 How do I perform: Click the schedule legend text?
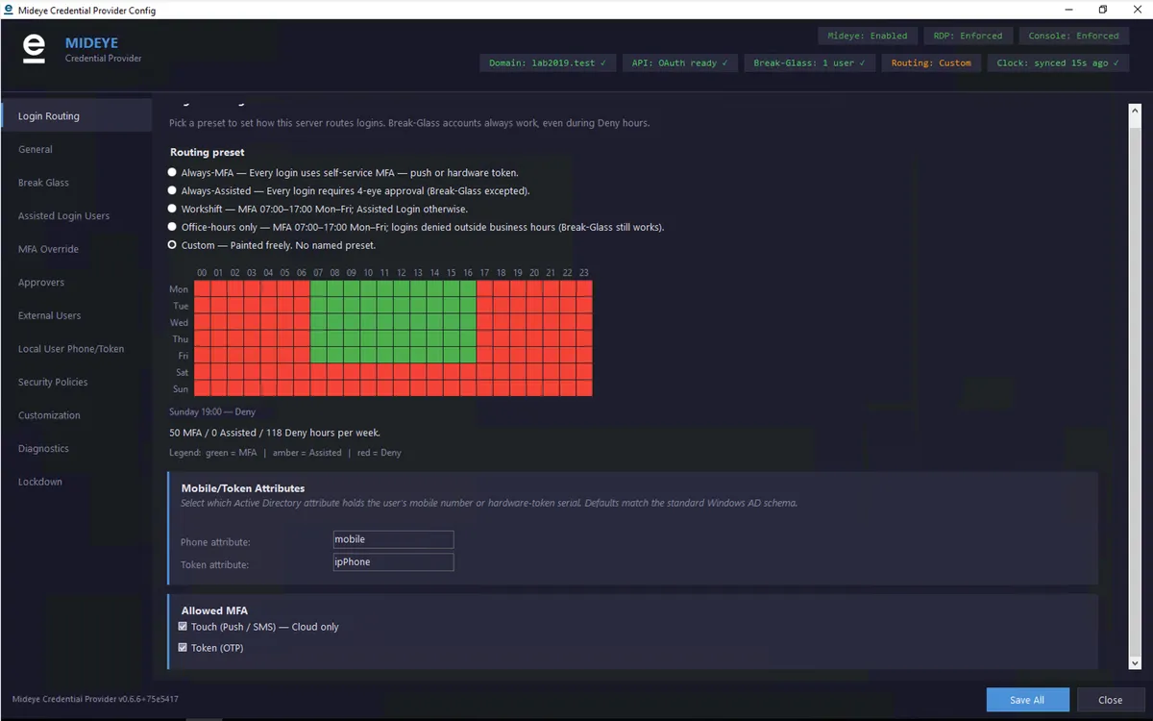point(285,453)
